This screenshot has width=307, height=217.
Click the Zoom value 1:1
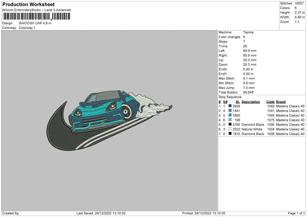click(297, 21)
